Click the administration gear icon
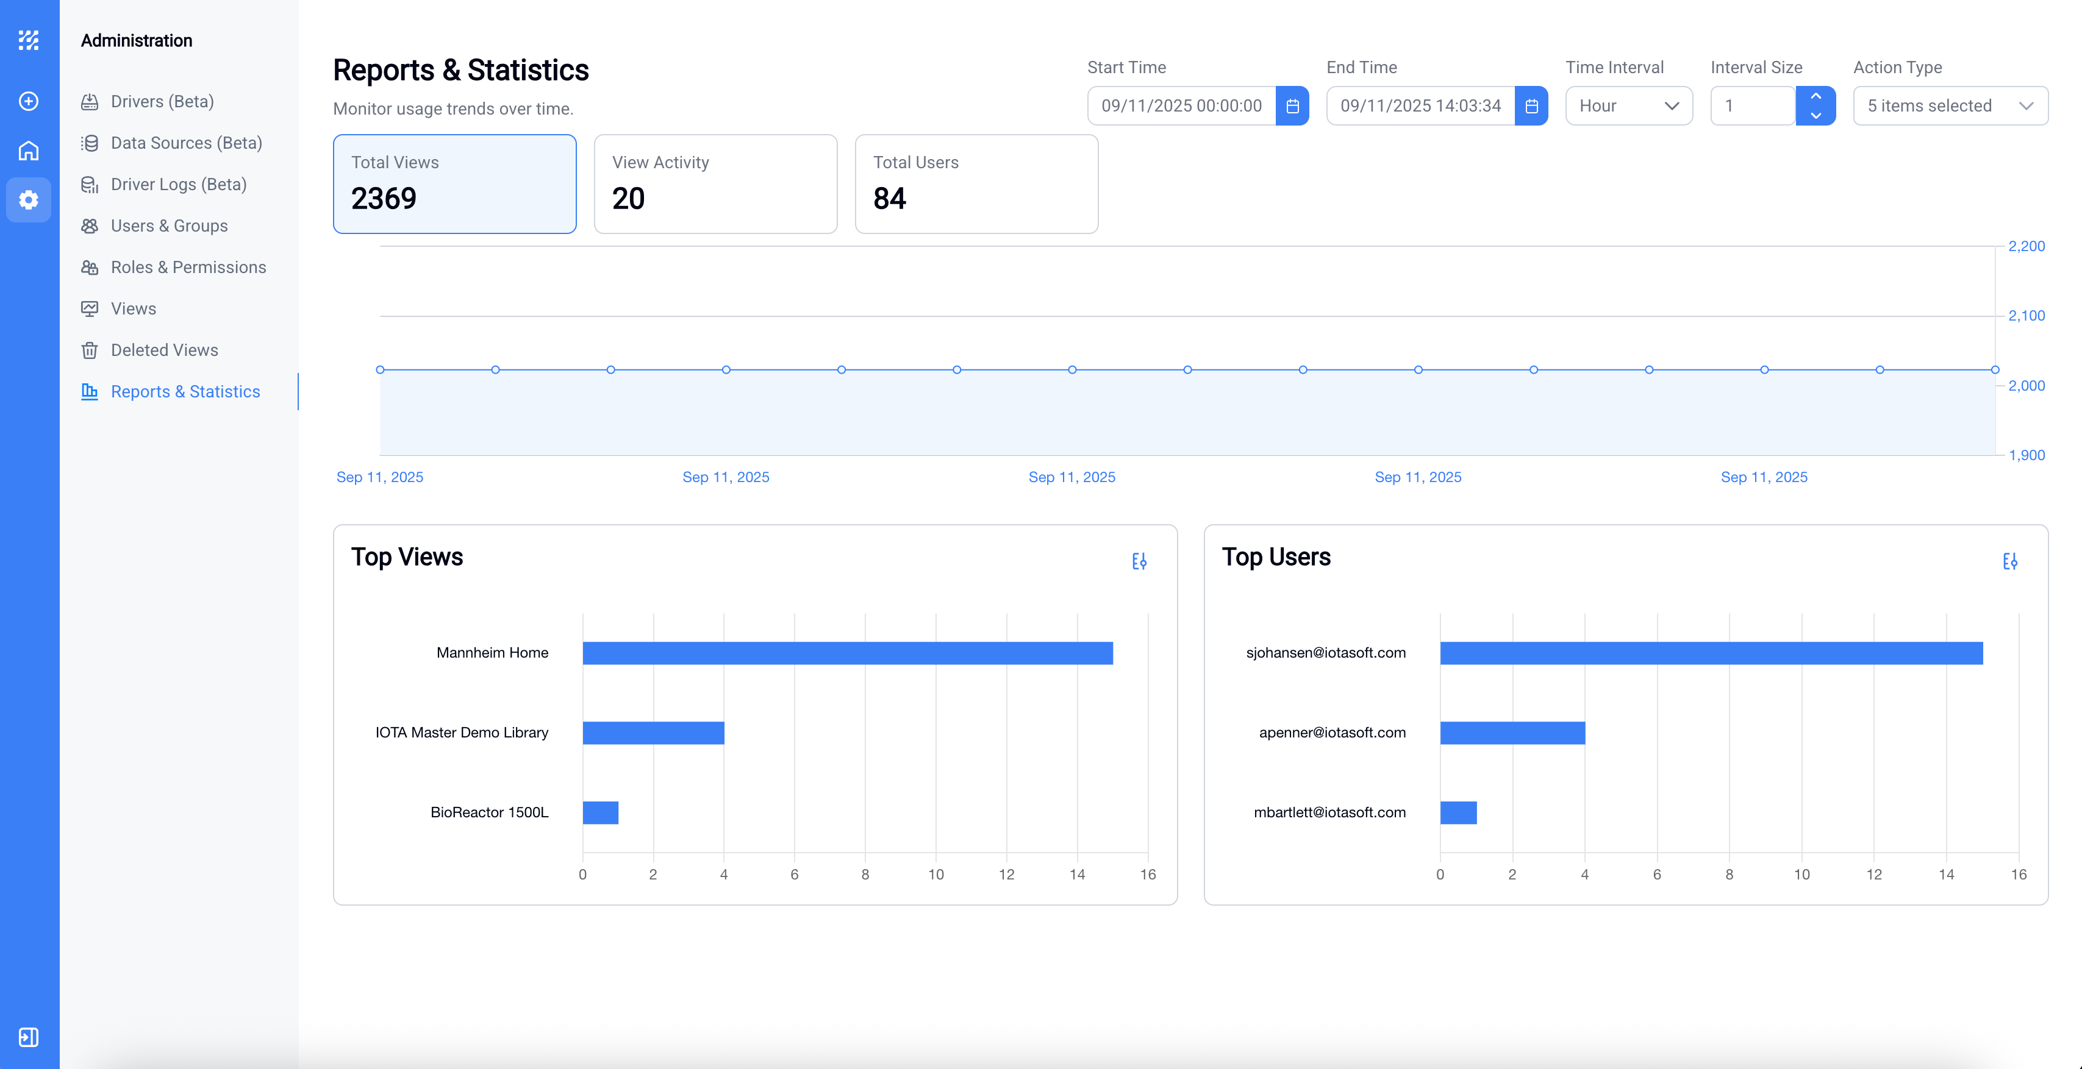2082x1069 pixels. (29, 199)
